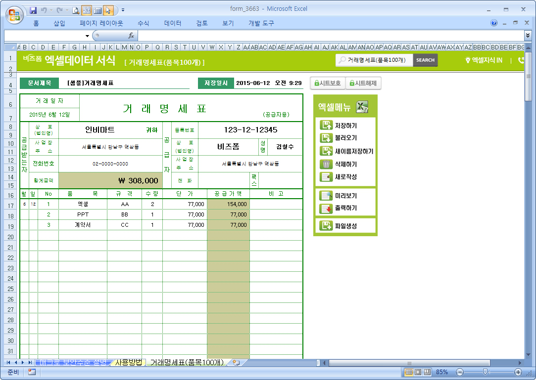Click the insert new worksheet tab icon
Screen dimensions: 536x380
236,363
